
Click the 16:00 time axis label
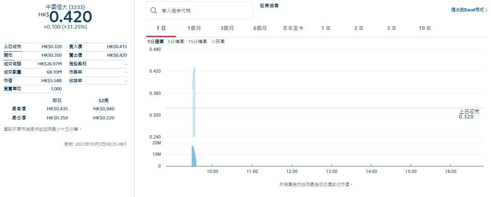pos(450,172)
